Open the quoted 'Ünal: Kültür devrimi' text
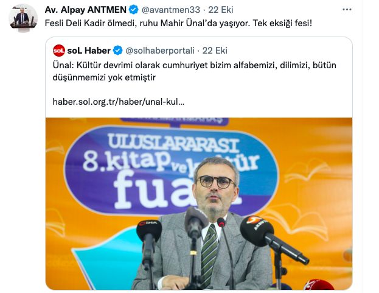Screen dimensions: 379x293 click(x=194, y=71)
